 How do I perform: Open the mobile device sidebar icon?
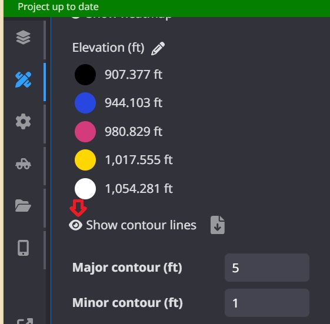click(x=23, y=248)
